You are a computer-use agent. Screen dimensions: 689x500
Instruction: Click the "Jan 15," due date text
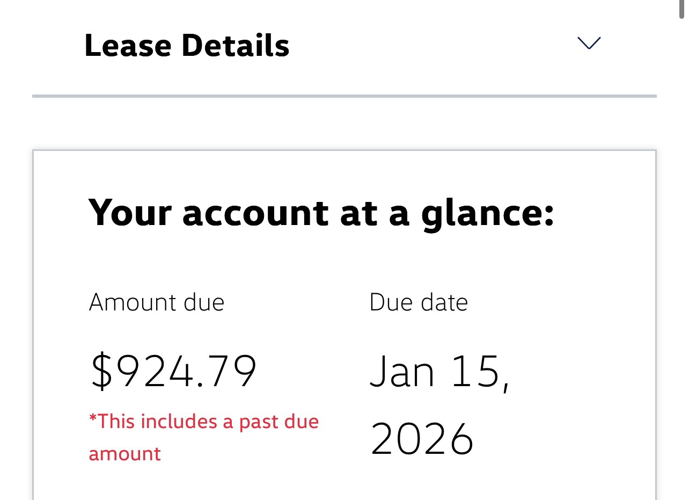(x=440, y=371)
